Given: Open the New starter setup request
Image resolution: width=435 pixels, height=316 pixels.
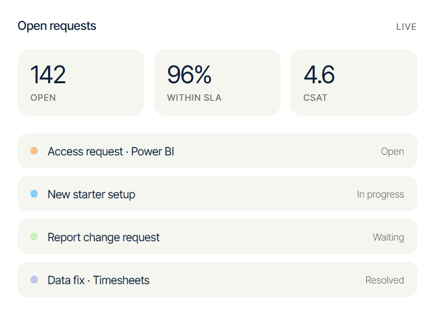Looking at the screenshot, I should pos(217,194).
